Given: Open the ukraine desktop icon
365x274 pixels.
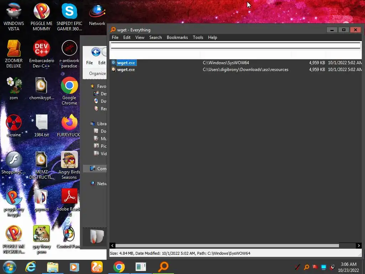Looking at the screenshot, I should click(14, 125).
